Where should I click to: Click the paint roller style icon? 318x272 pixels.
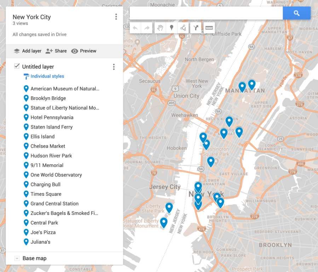[x=26, y=76]
